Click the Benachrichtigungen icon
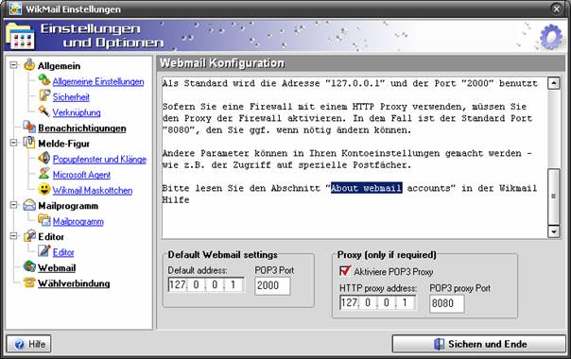This screenshot has width=571, height=359. [x=29, y=128]
